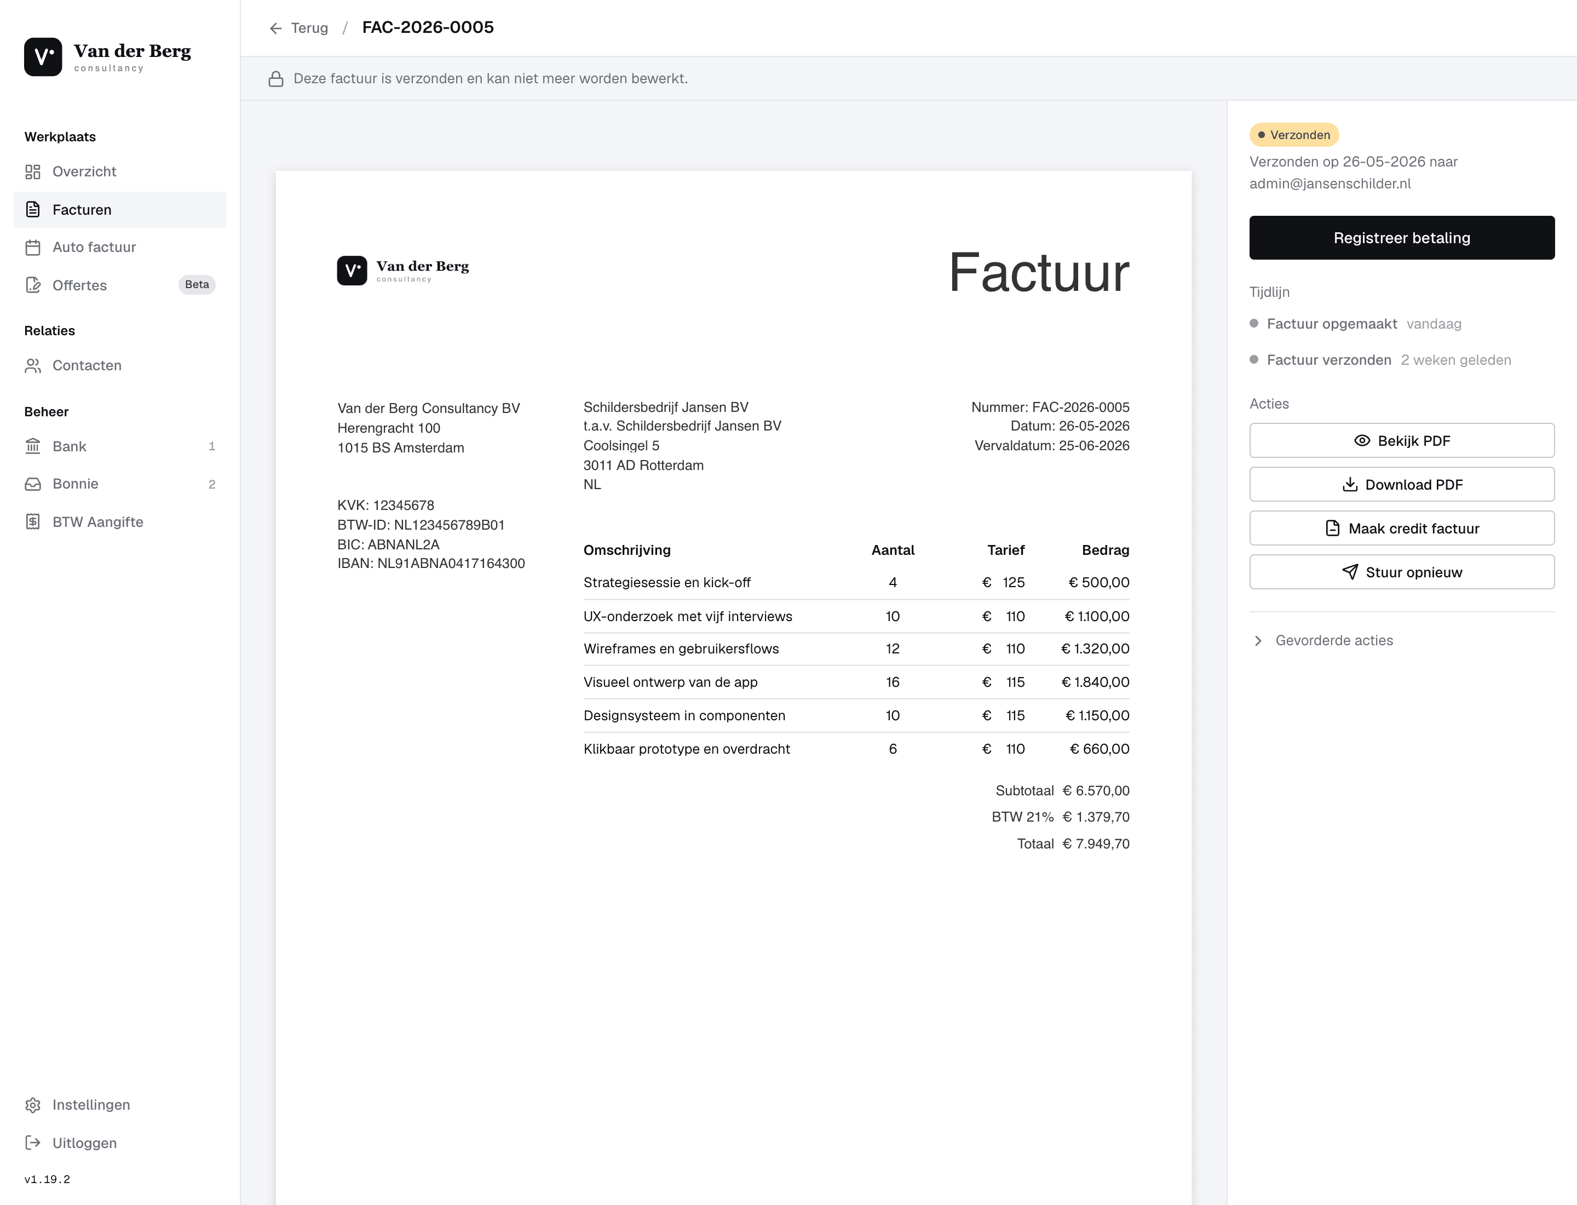
Task: Open Auto factuur in the sidebar
Action: (120, 248)
